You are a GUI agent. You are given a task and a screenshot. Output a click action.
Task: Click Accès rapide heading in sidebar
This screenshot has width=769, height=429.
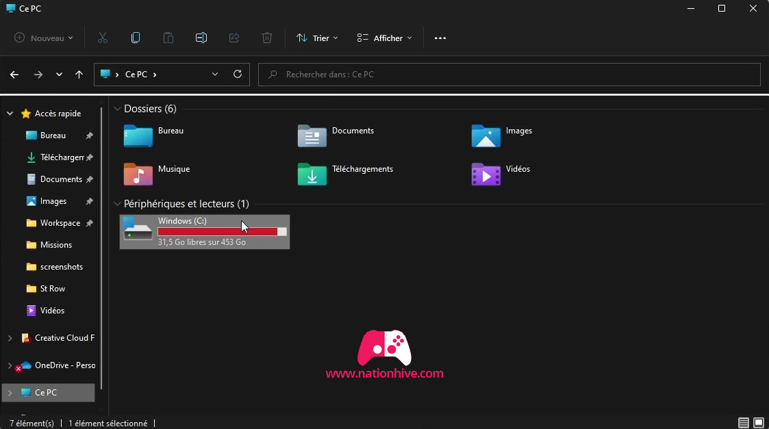point(58,114)
